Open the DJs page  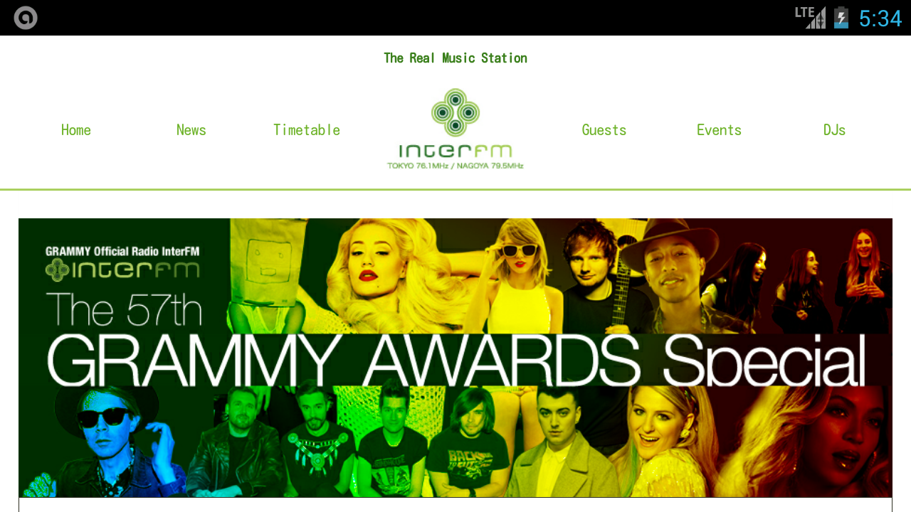[x=834, y=130]
